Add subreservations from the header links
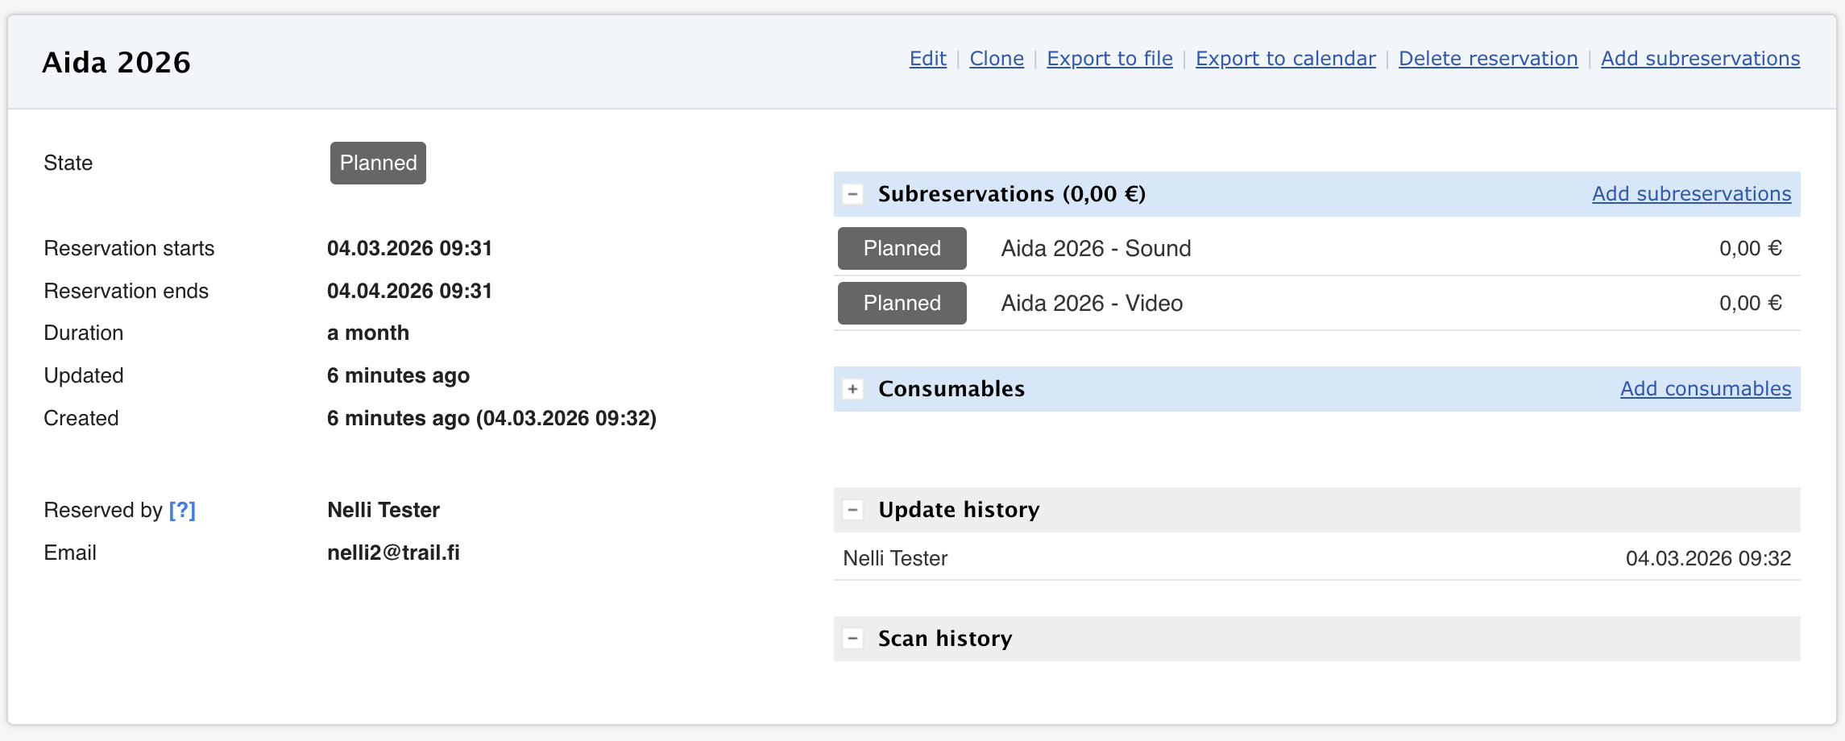1845x741 pixels. click(x=1700, y=59)
